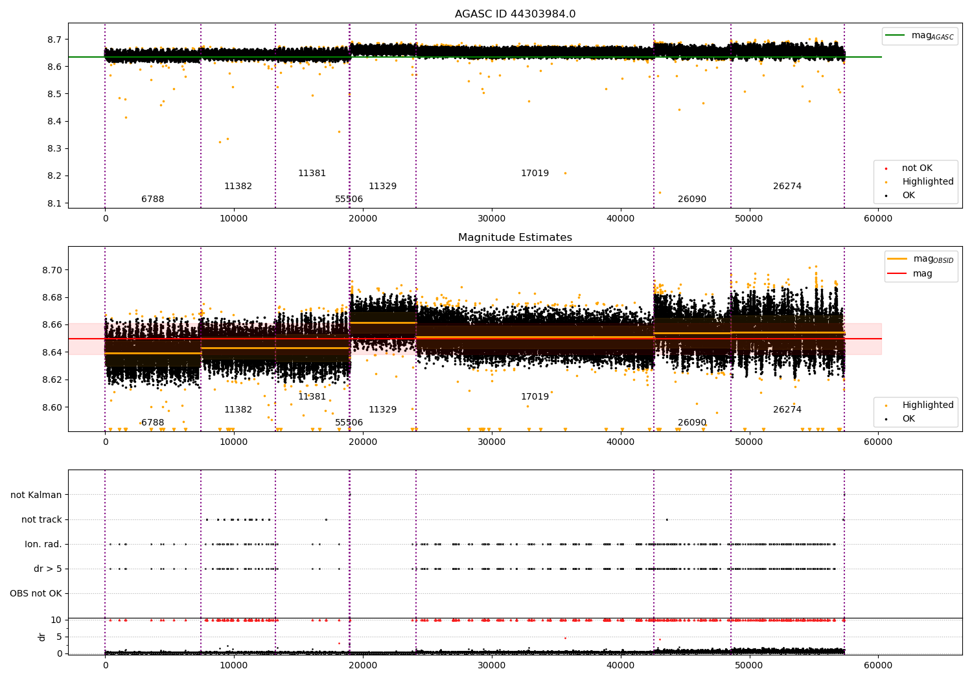This screenshot has width=972, height=680.
Task: Click obsid label 26274 in the AGASC plot
Action: (x=787, y=187)
